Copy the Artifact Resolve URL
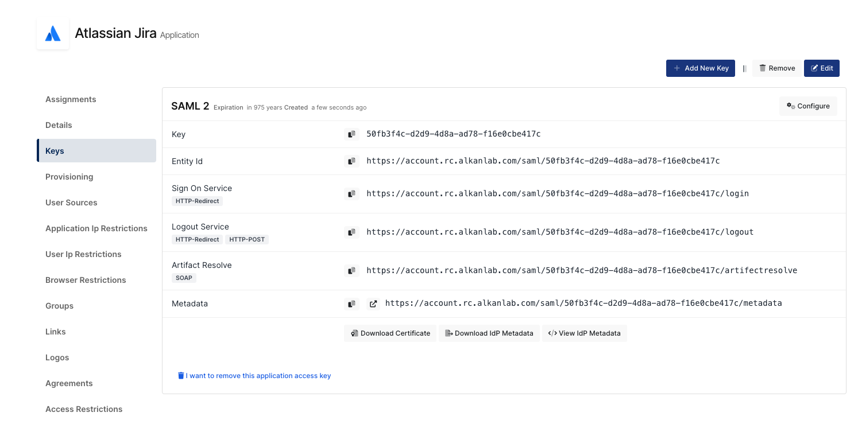 pos(351,271)
